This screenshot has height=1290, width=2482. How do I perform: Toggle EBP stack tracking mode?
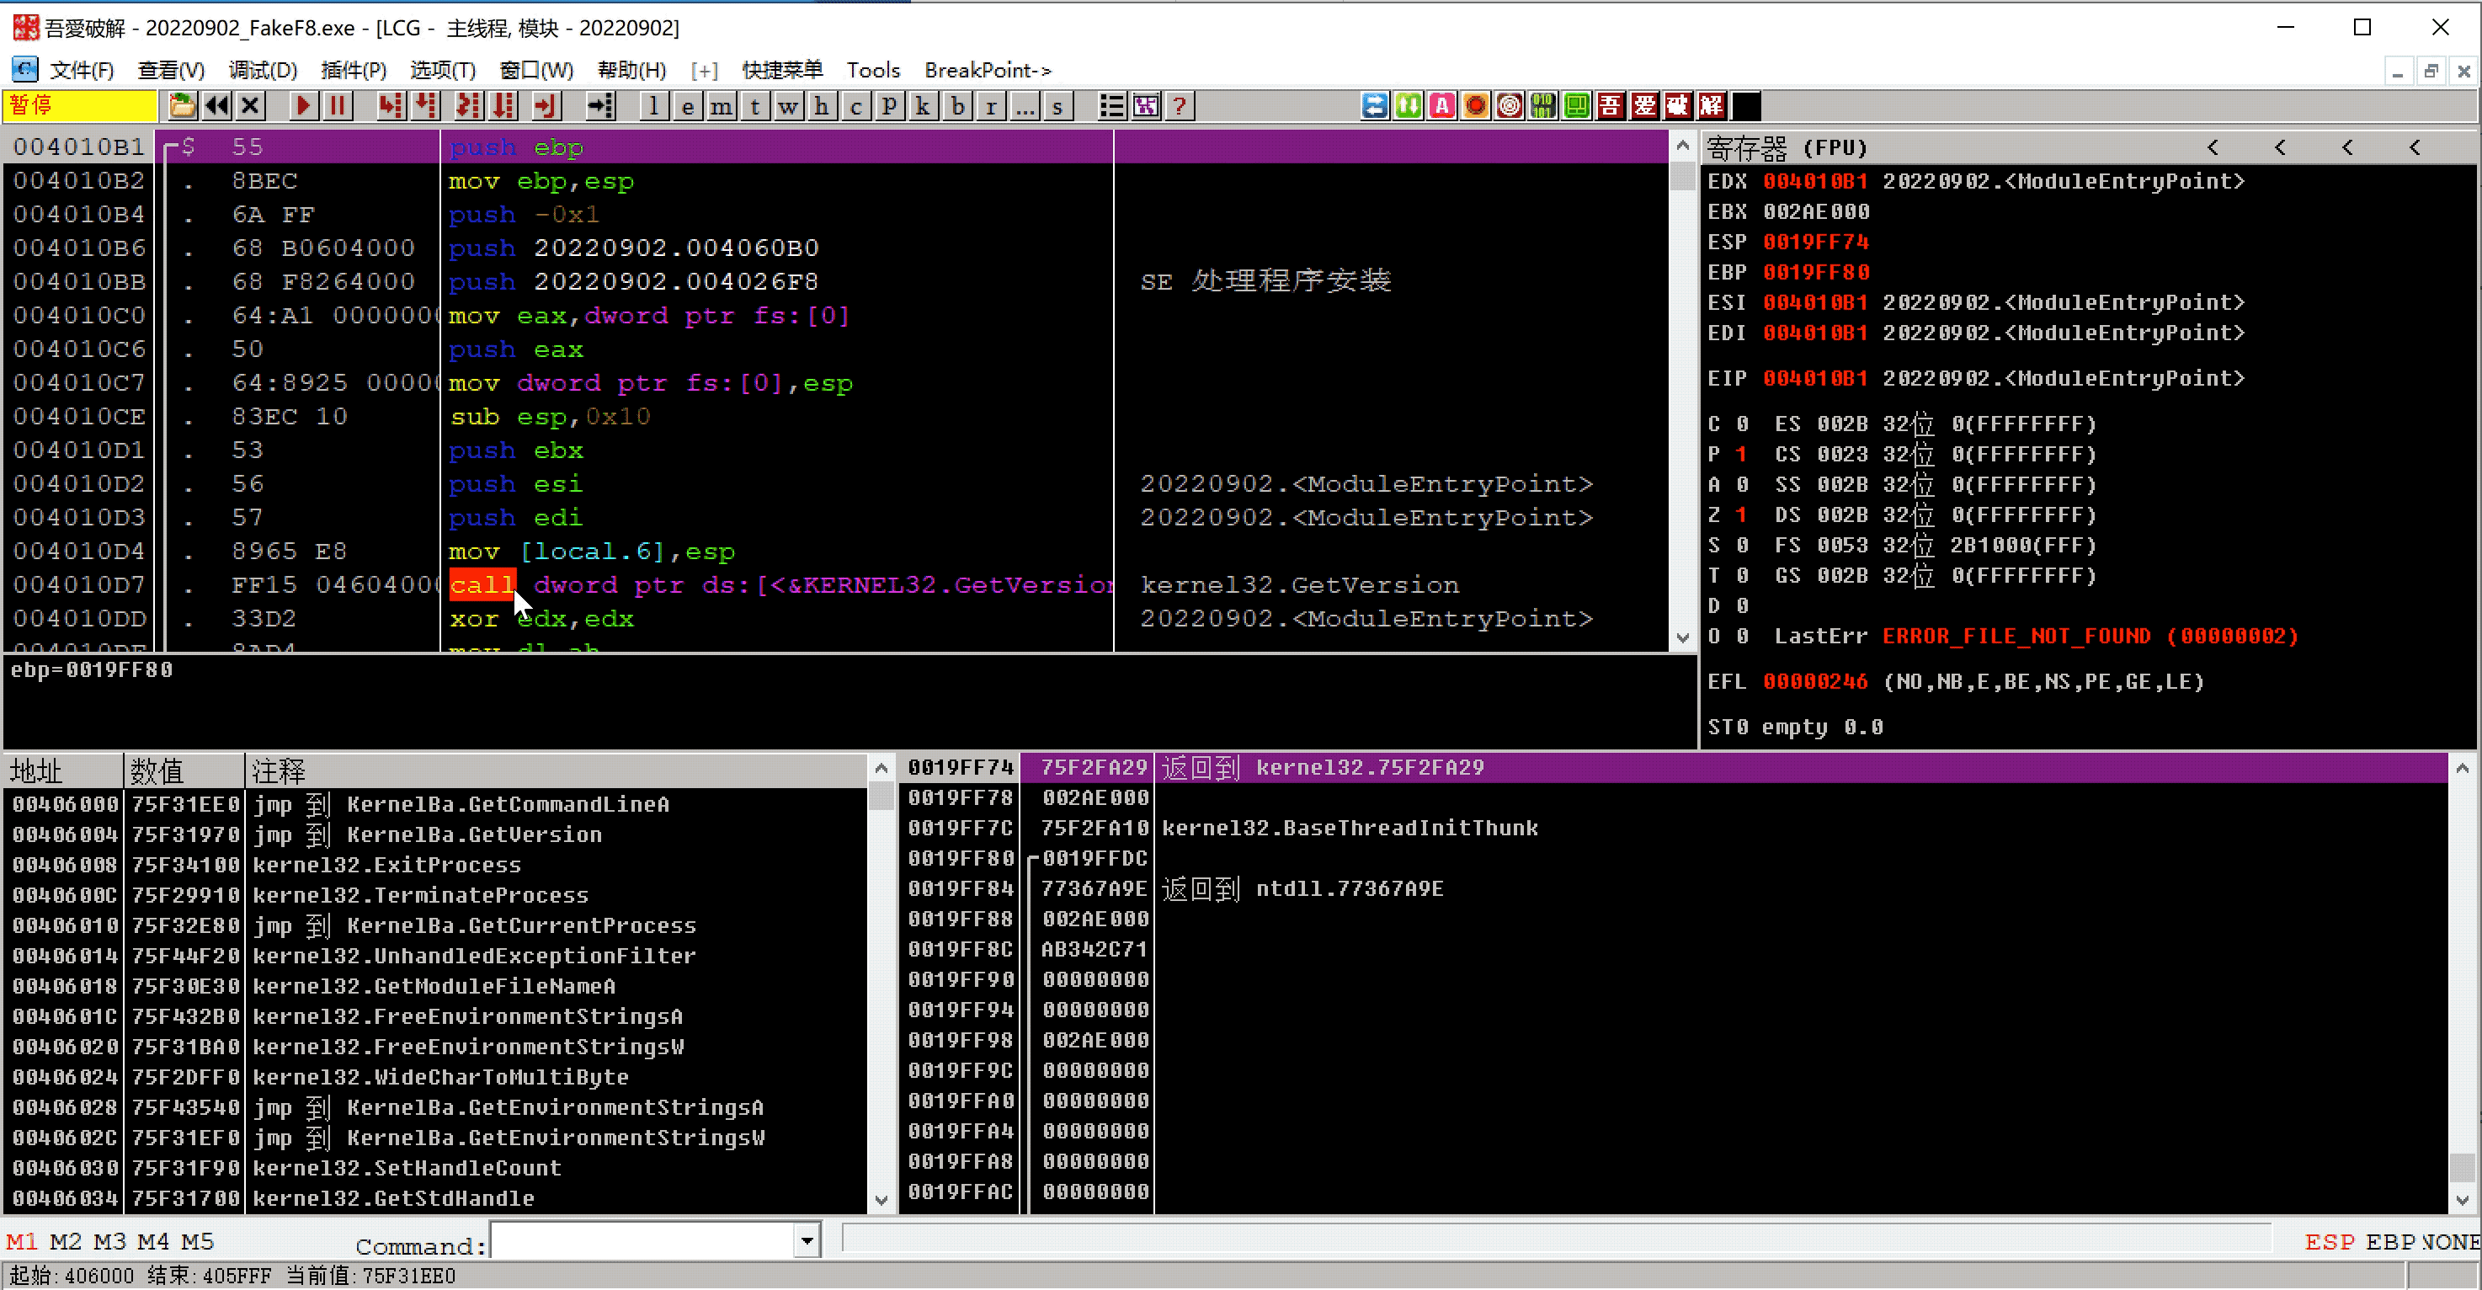point(2390,1242)
